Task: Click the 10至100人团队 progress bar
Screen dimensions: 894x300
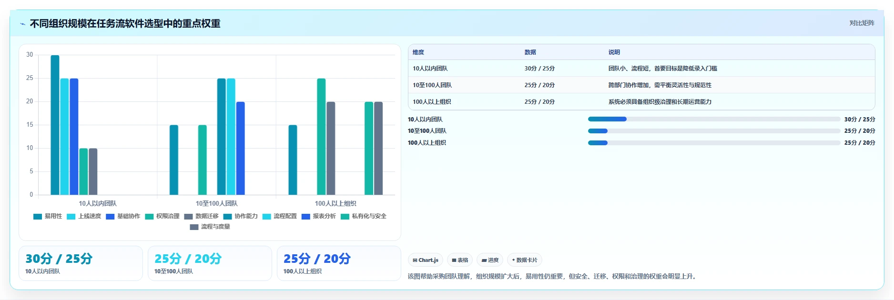Action: [x=714, y=131]
